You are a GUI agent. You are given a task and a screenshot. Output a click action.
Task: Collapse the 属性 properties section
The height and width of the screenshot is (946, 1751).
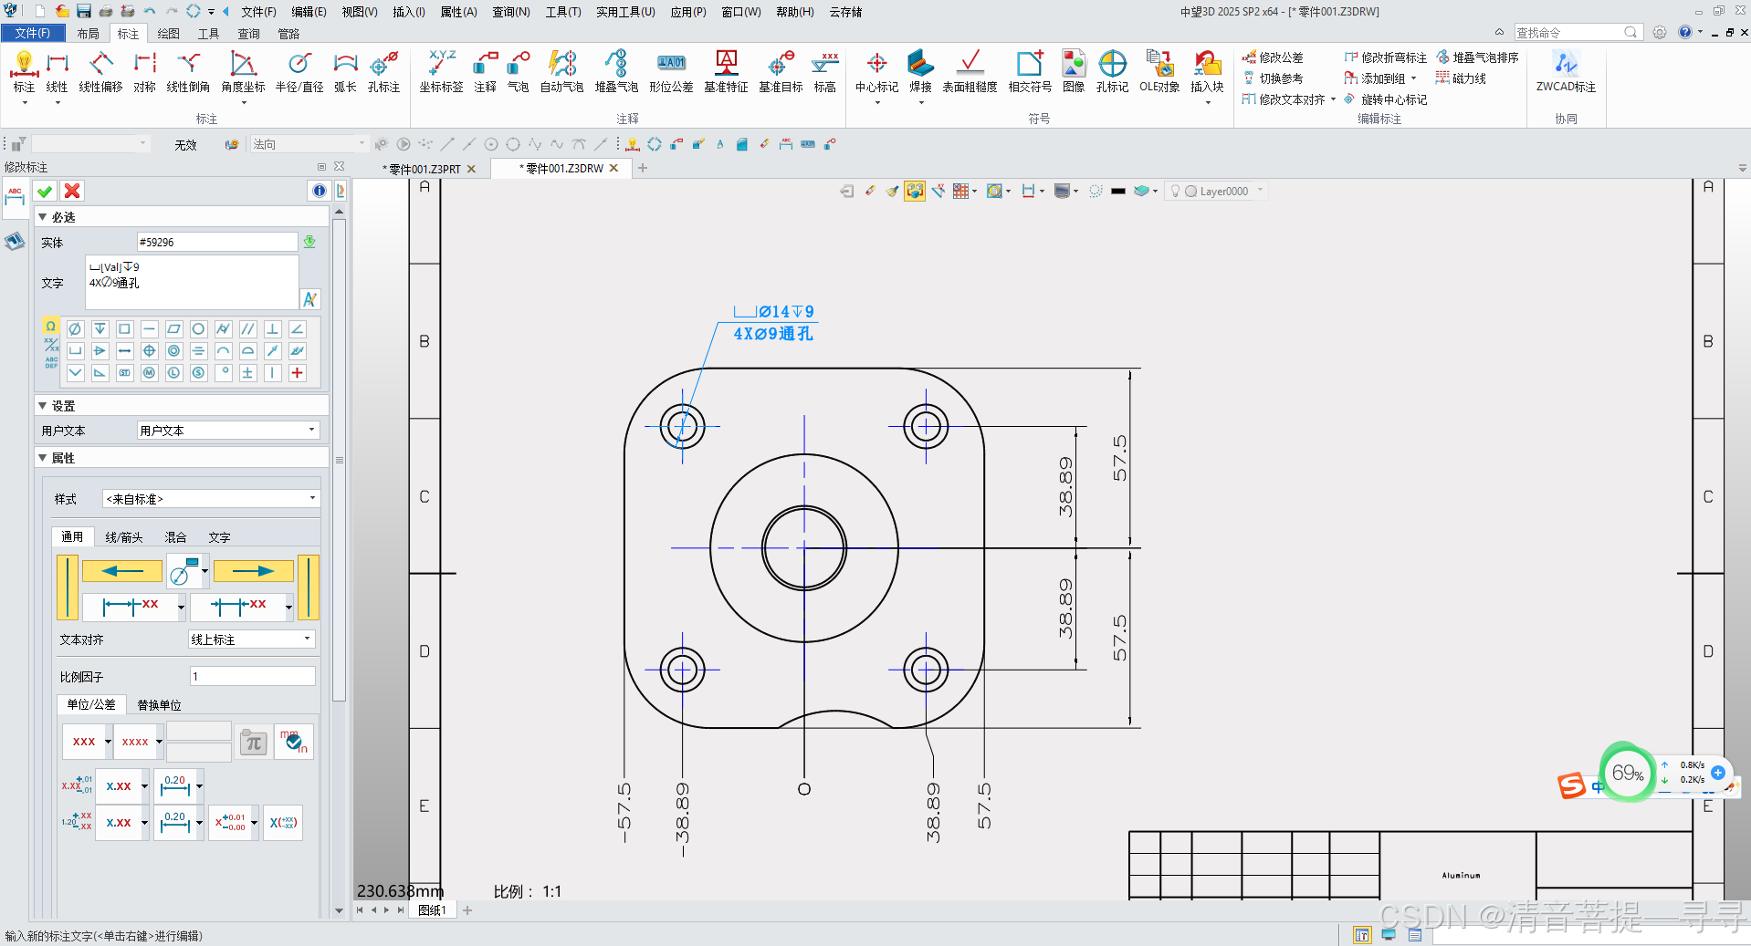43,458
